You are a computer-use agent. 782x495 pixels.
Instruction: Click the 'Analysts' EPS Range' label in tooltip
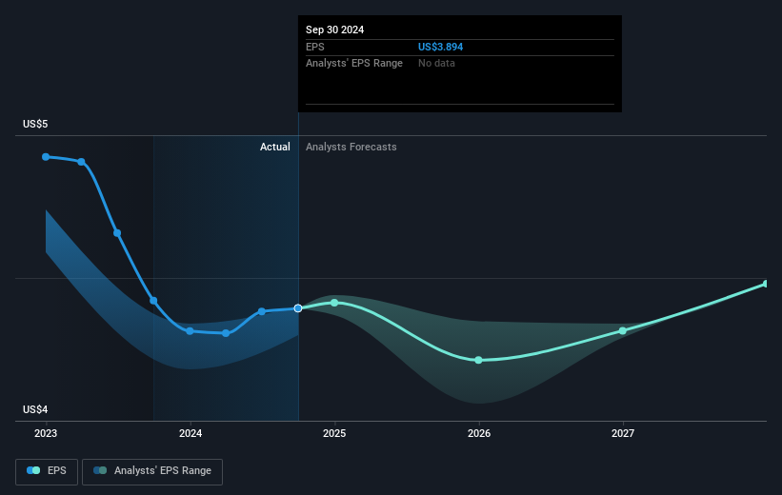(354, 64)
